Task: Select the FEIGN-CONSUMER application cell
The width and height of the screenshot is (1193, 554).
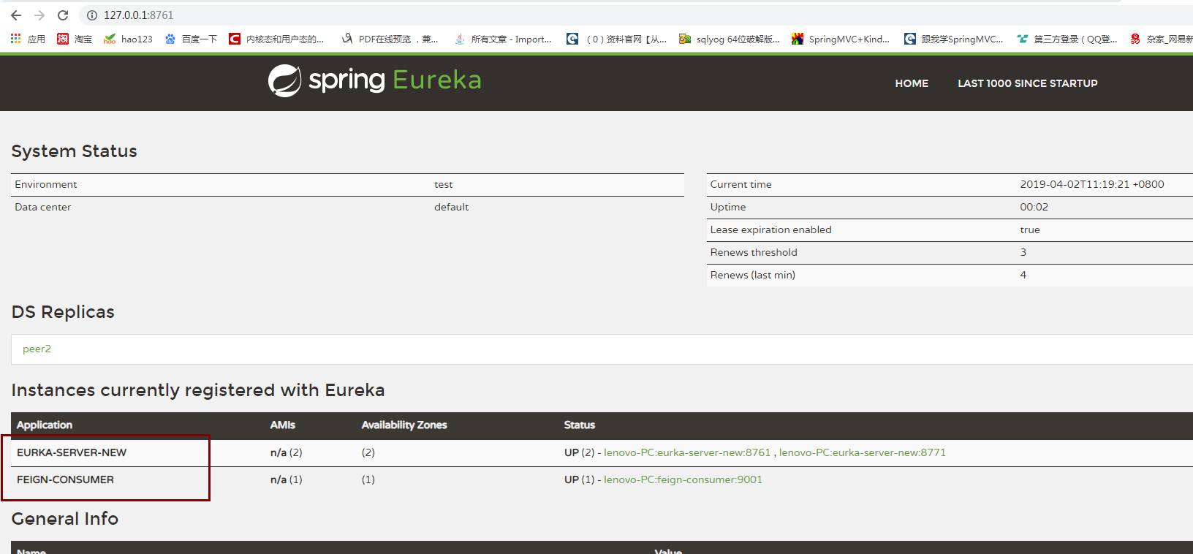Action: [x=65, y=479]
